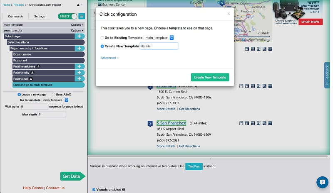Open the Contact us link
This screenshot has height=193, width=333.
coord(55,188)
